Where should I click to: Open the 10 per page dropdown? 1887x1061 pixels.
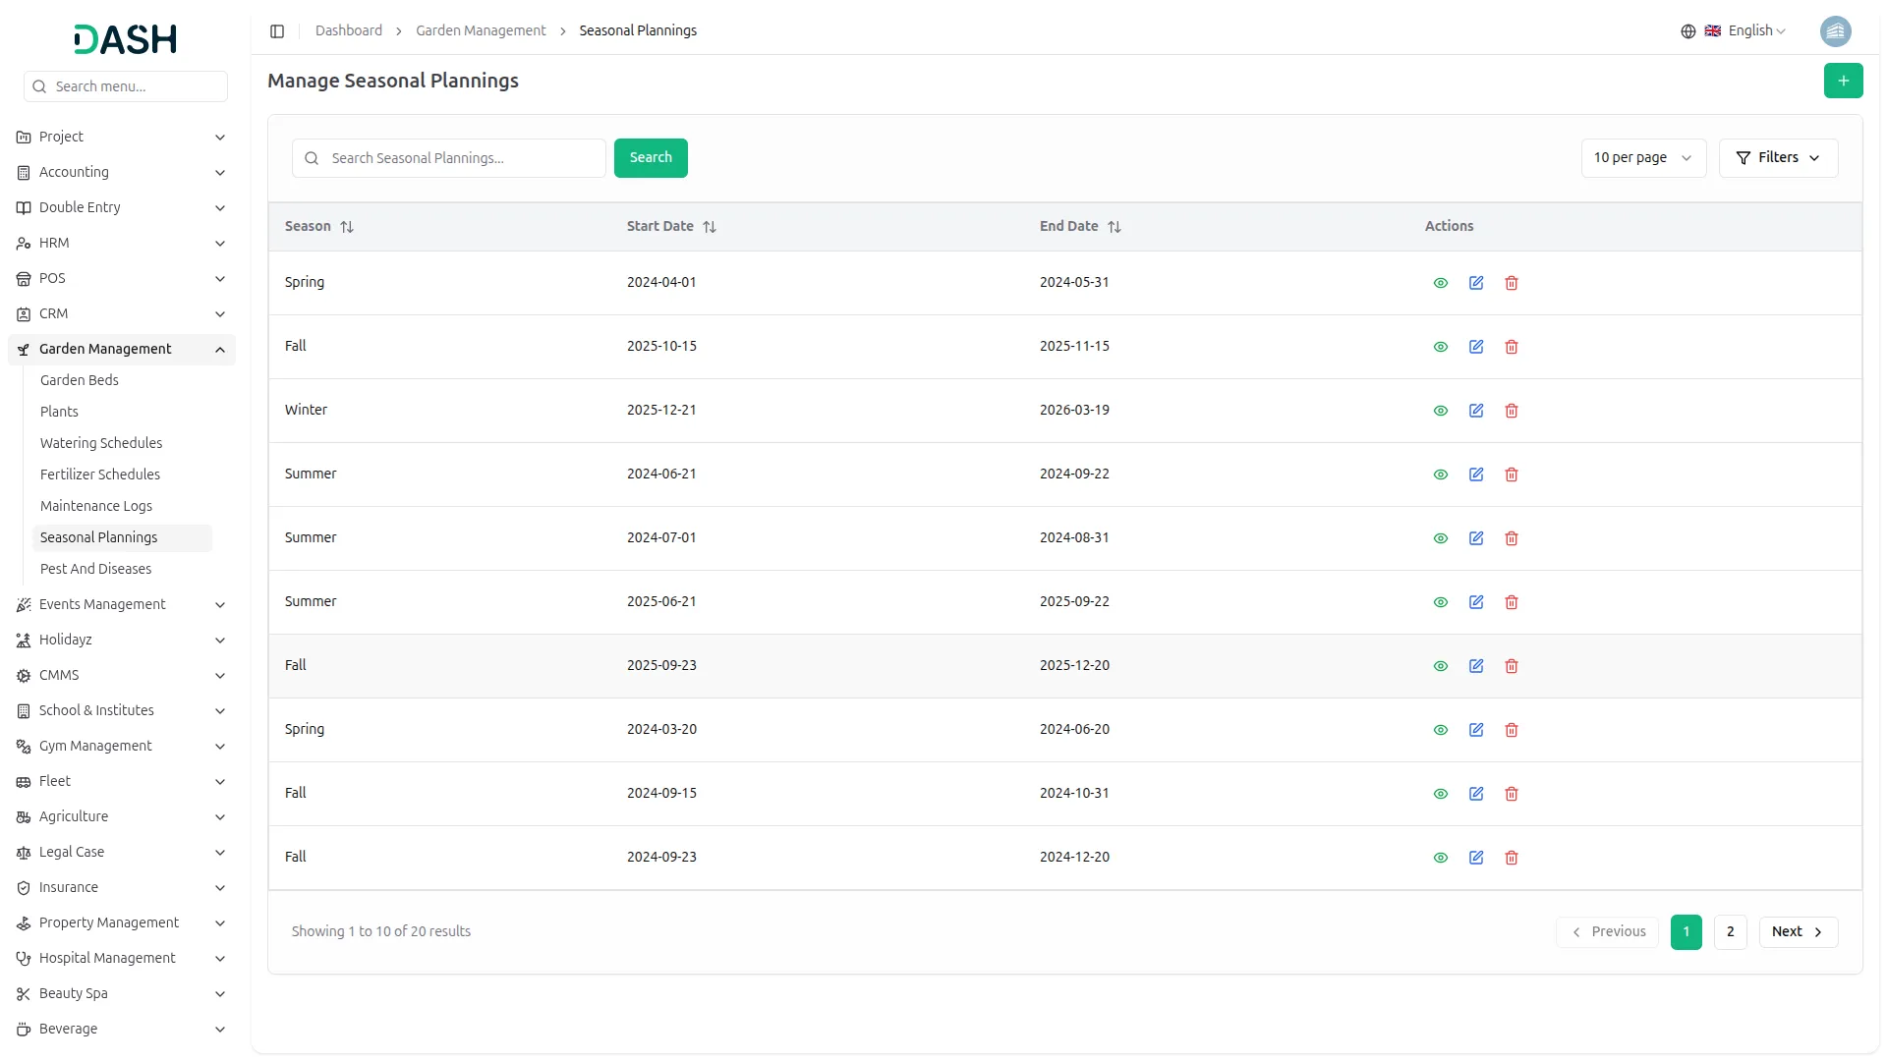click(1642, 158)
